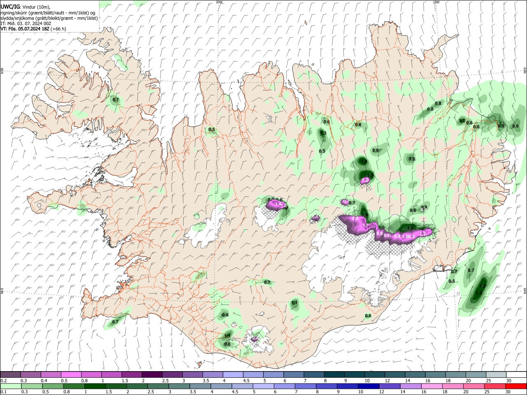Click the '0.2' label on the upper scale

coord(4,381)
